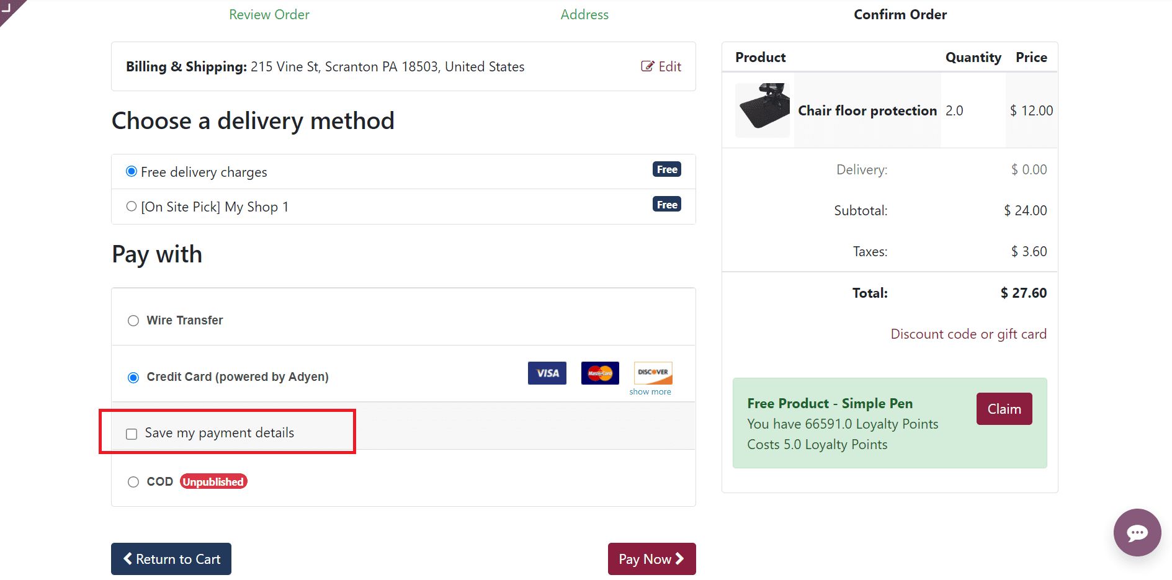The width and height of the screenshot is (1172, 580).
Task: Go to the Address step
Action: click(x=584, y=15)
